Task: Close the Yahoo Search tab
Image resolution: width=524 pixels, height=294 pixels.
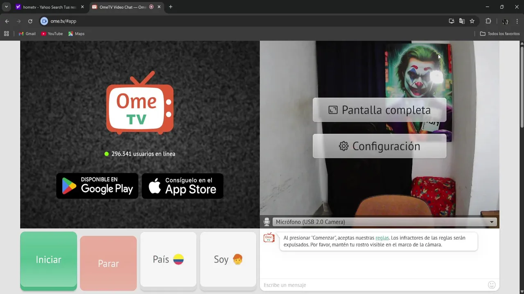Action: click(x=82, y=7)
